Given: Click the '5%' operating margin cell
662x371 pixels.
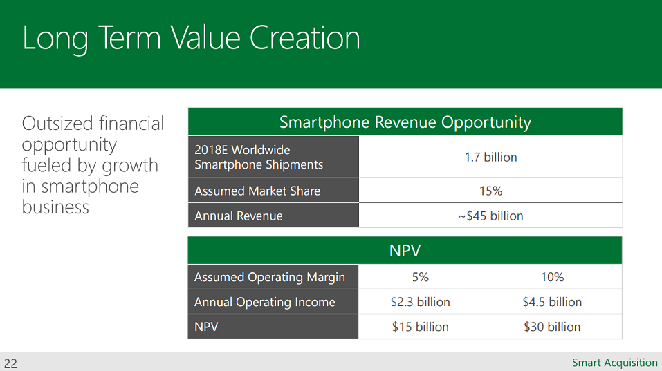Looking at the screenshot, I should pos(420,277).
